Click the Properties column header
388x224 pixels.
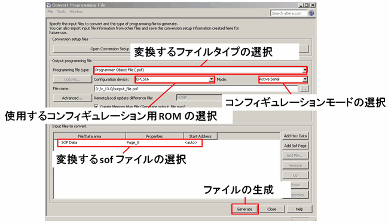[x=154, y=136]
